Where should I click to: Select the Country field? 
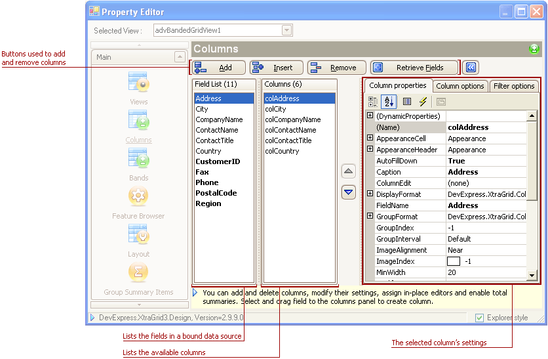point(224,151)
